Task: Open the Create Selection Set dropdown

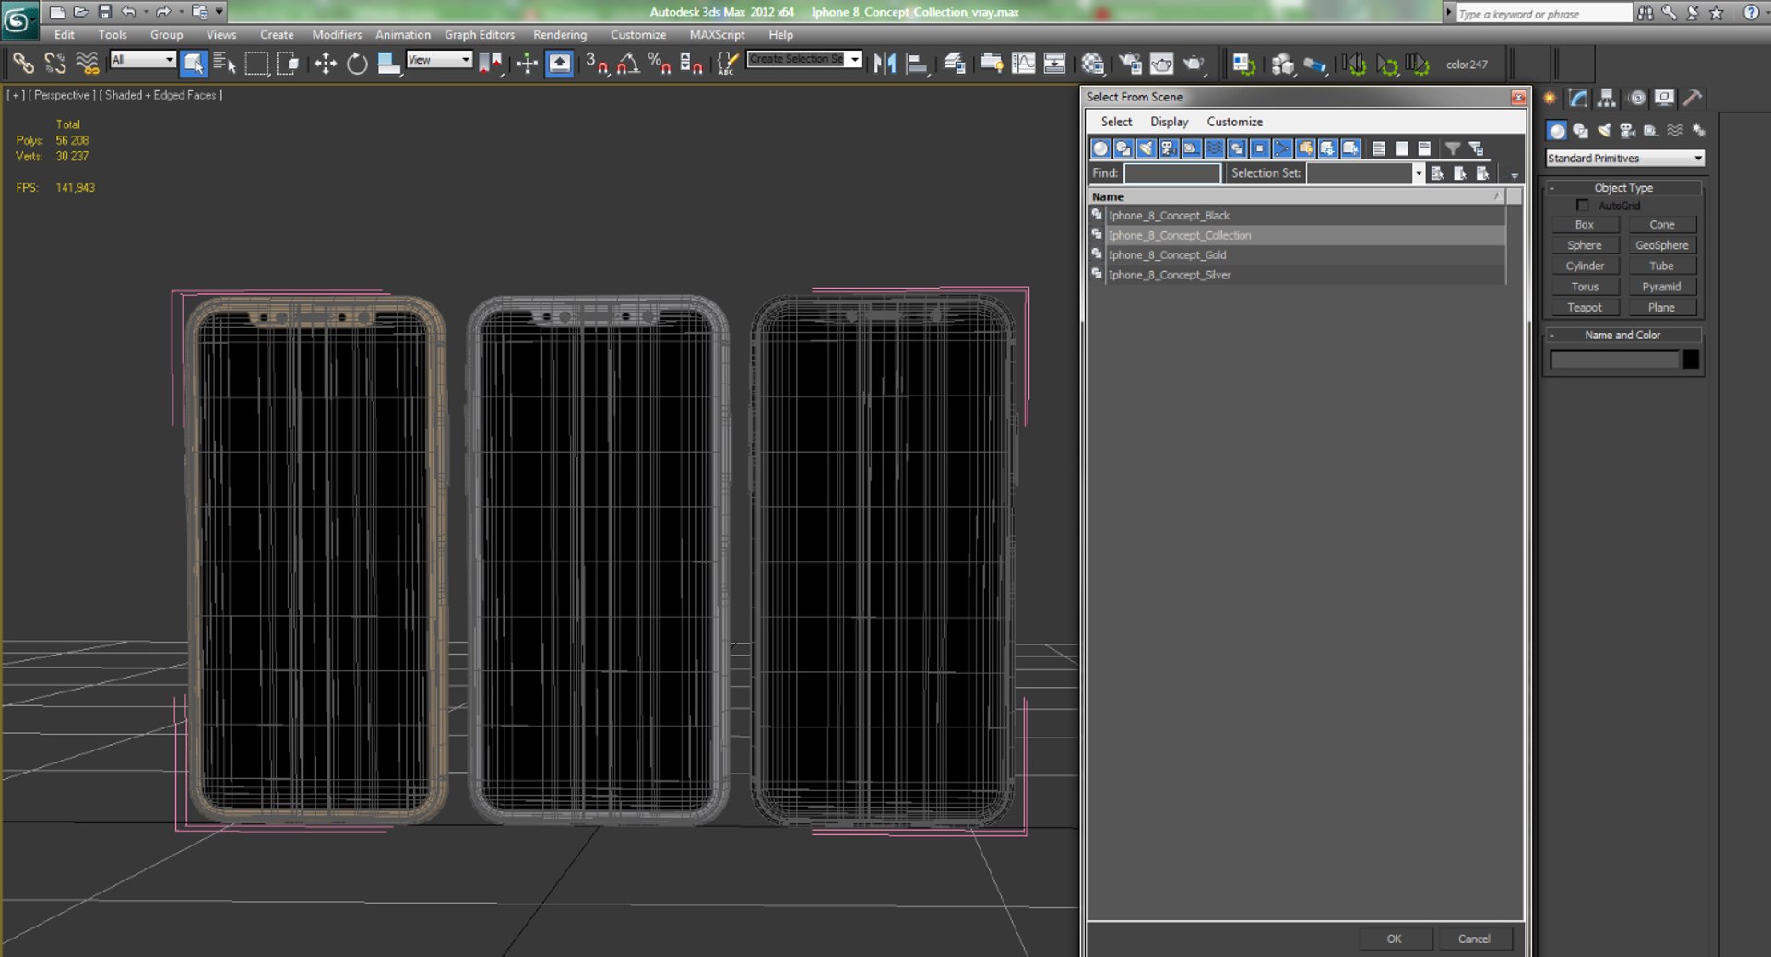Action: (855, 59)
